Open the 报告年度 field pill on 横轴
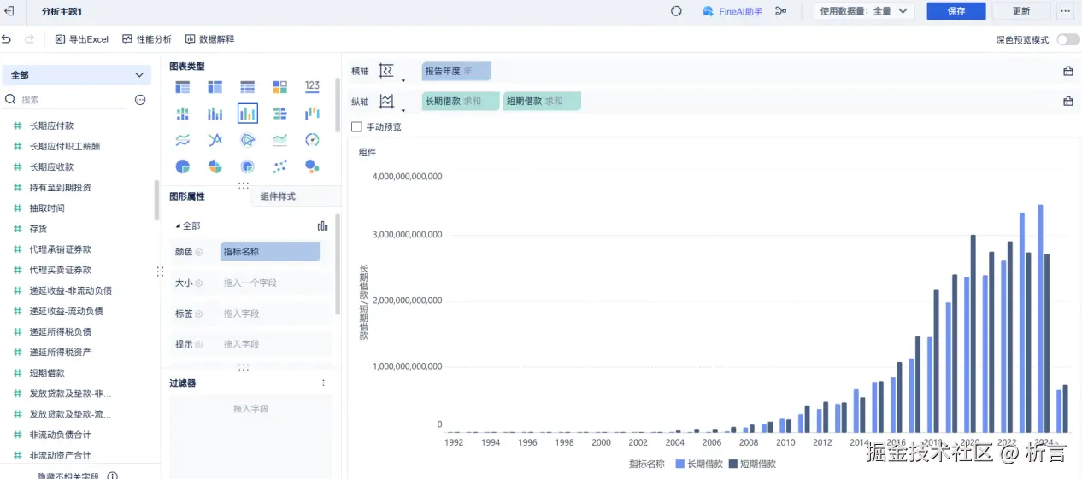Image resolution: width=1082 pixels, height=479 pixels. [456, 72]
